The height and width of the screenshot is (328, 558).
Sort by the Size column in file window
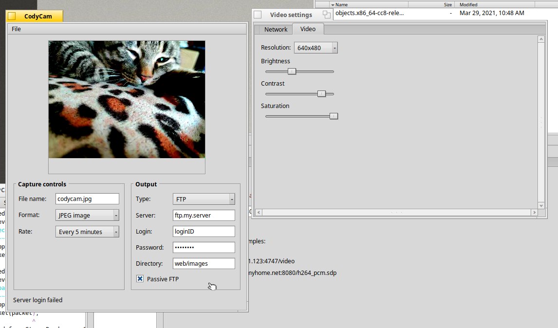[431, 5]
